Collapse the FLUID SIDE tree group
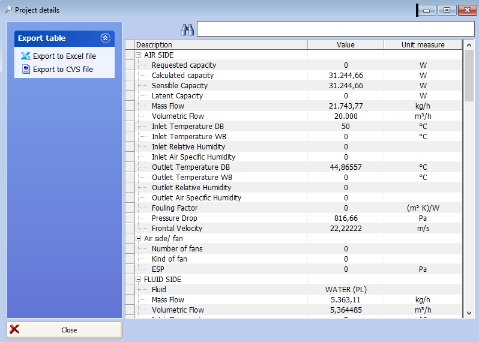This screenshot has width=479, height=342. (139, 280)
